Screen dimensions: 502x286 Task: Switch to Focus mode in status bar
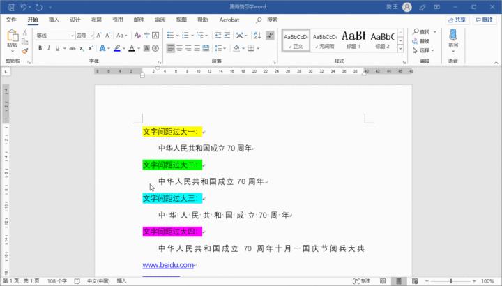(361, 281)
